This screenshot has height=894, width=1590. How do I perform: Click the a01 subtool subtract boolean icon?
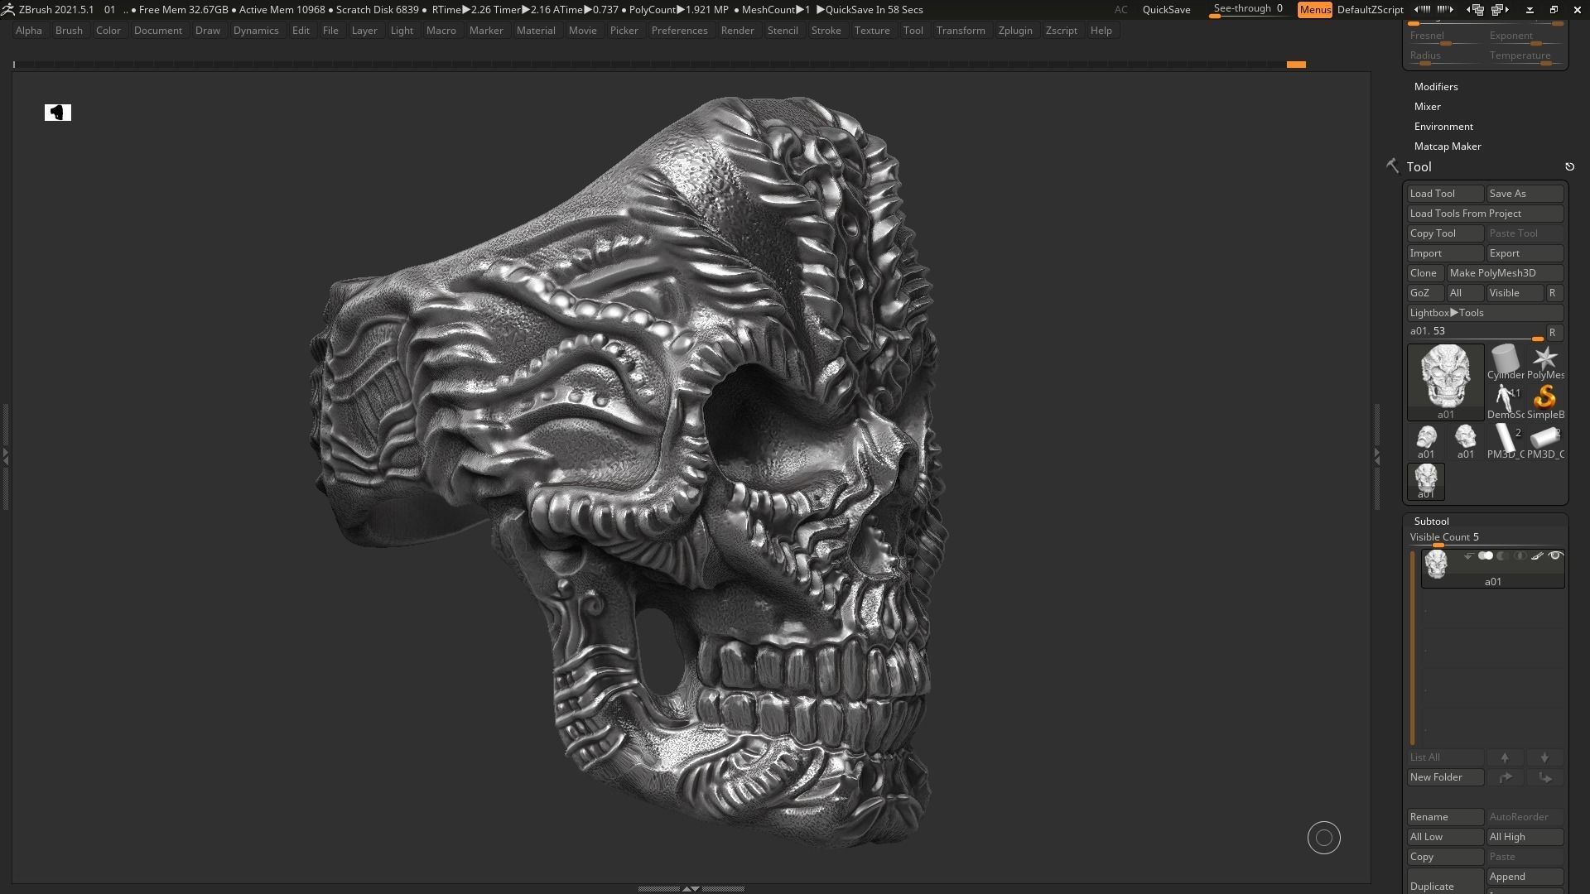tap(1502, 555)
